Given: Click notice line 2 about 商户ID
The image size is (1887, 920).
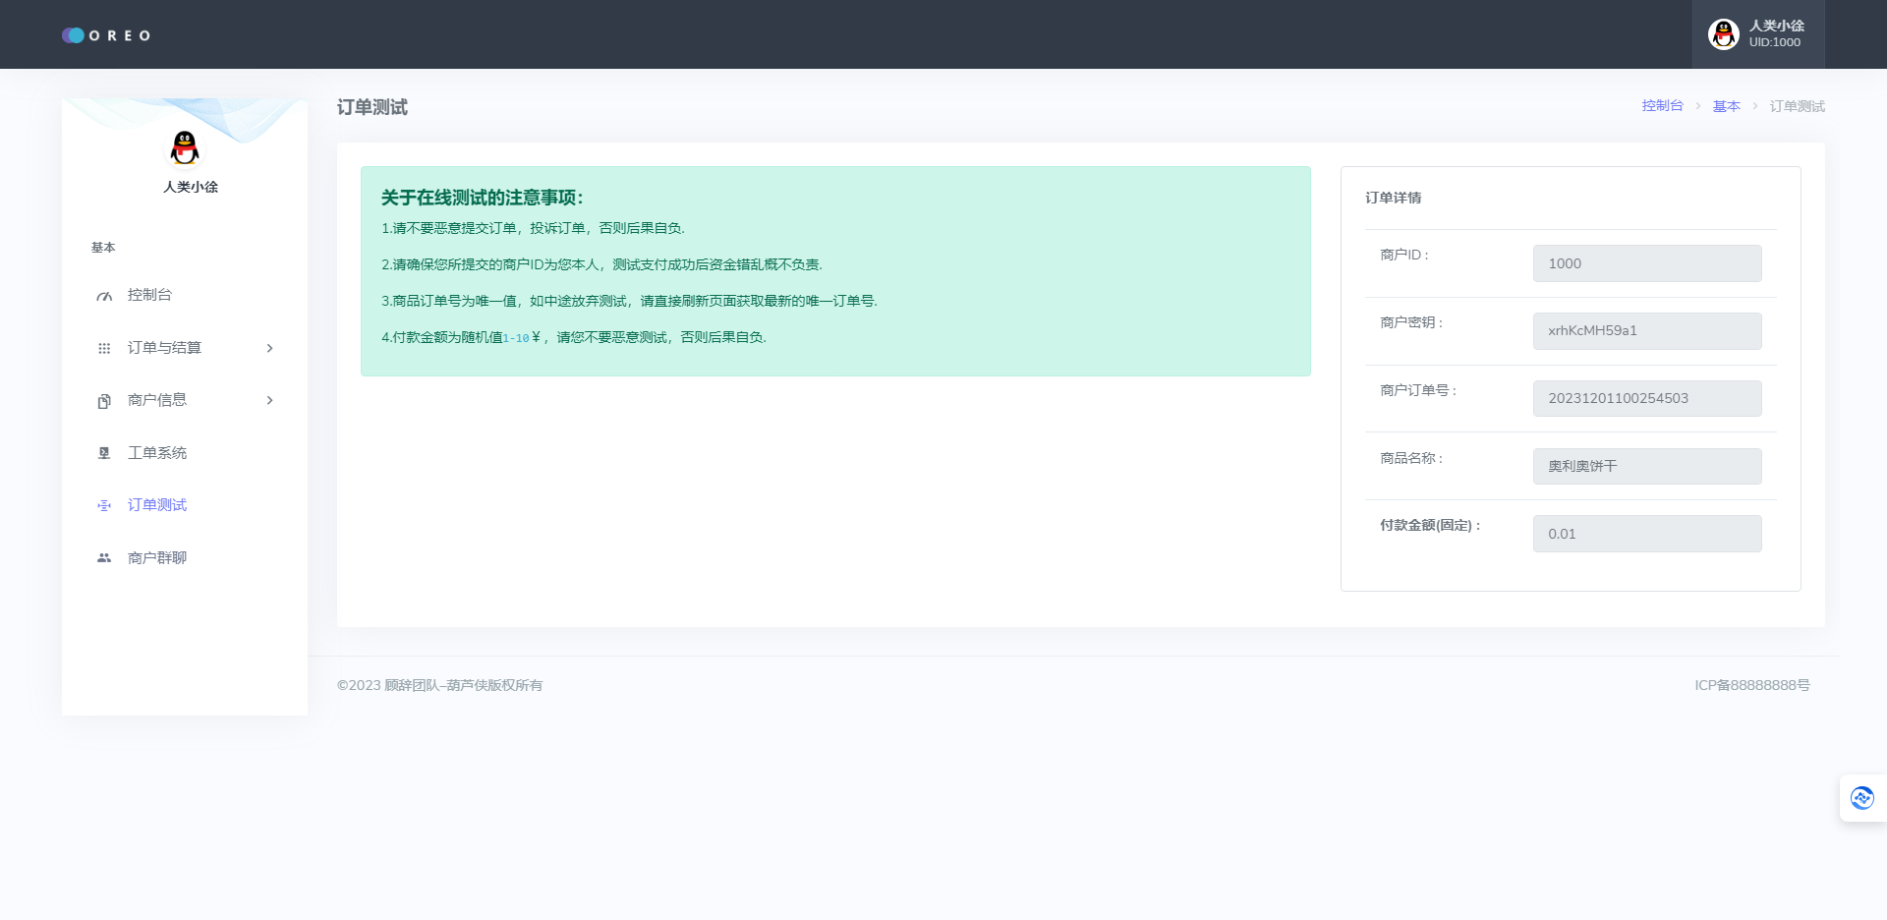Looking at the screenshot, I should click(x=601, y=264).
